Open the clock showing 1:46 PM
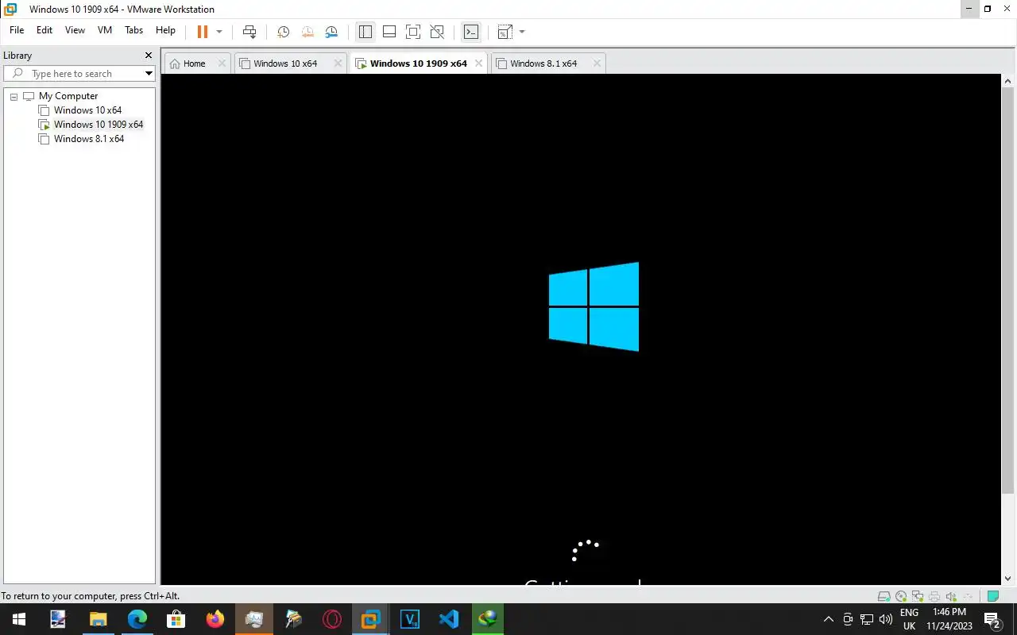1017x635 pixels. [x=949, y=619]
